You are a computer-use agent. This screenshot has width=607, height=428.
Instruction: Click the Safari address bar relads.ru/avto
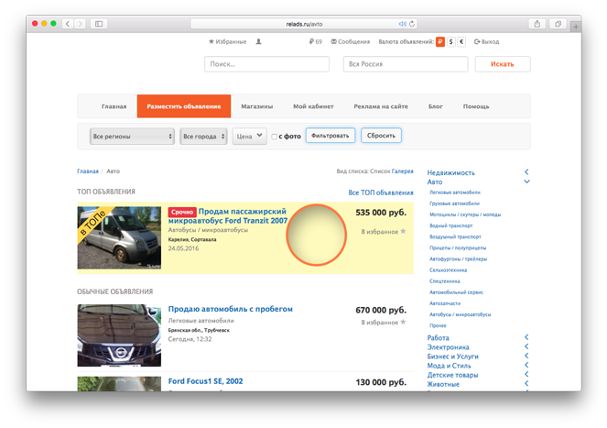point(304,24)
